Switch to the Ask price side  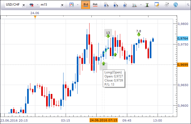point(95,5)
